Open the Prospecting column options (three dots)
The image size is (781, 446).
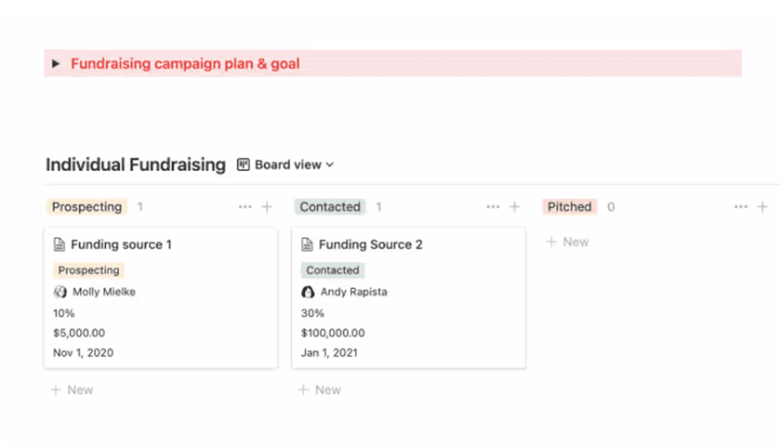pos(245,207)
